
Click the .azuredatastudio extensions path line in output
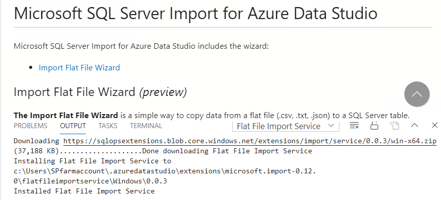pos(165,171)
